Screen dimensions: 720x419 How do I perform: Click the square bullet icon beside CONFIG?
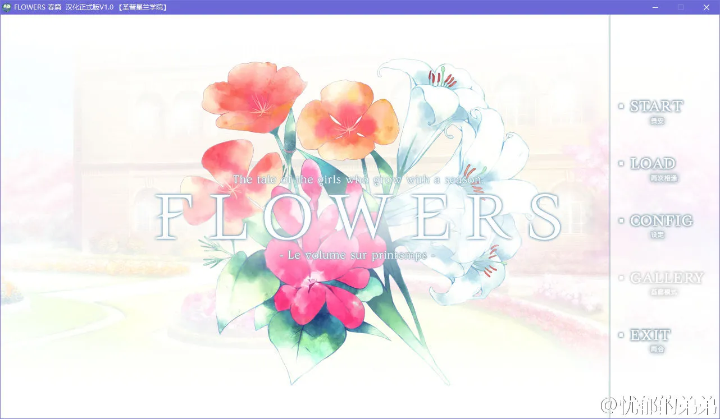[621, 221]
